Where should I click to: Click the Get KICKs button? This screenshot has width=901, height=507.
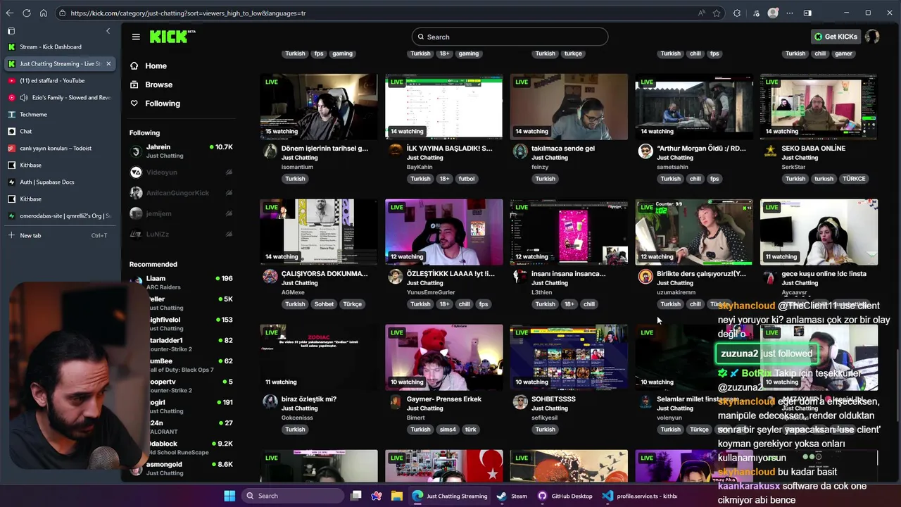tap(836, 37)
